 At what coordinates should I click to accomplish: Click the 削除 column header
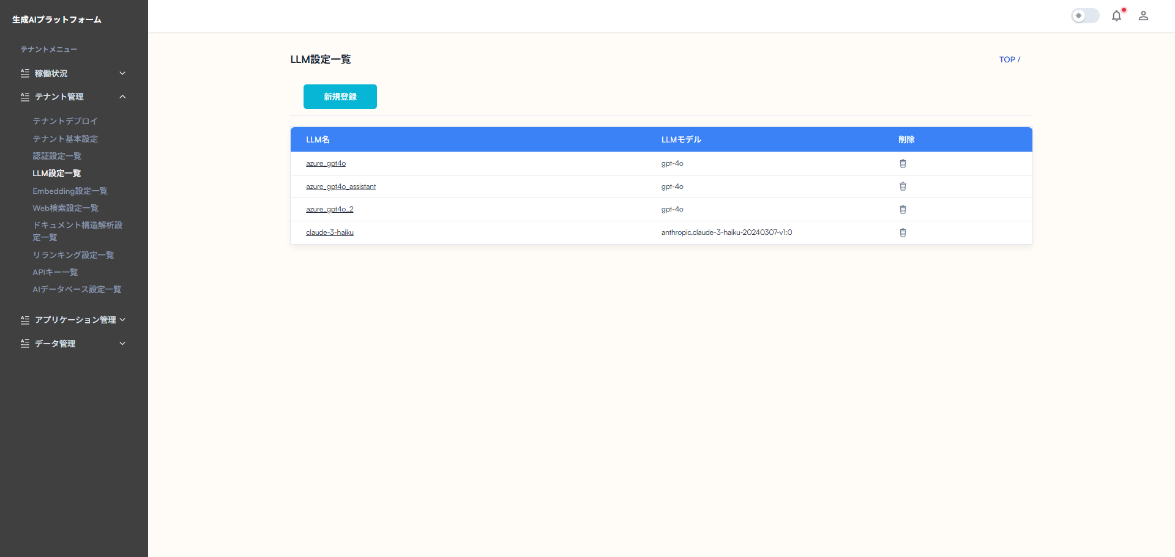point(906,139)
